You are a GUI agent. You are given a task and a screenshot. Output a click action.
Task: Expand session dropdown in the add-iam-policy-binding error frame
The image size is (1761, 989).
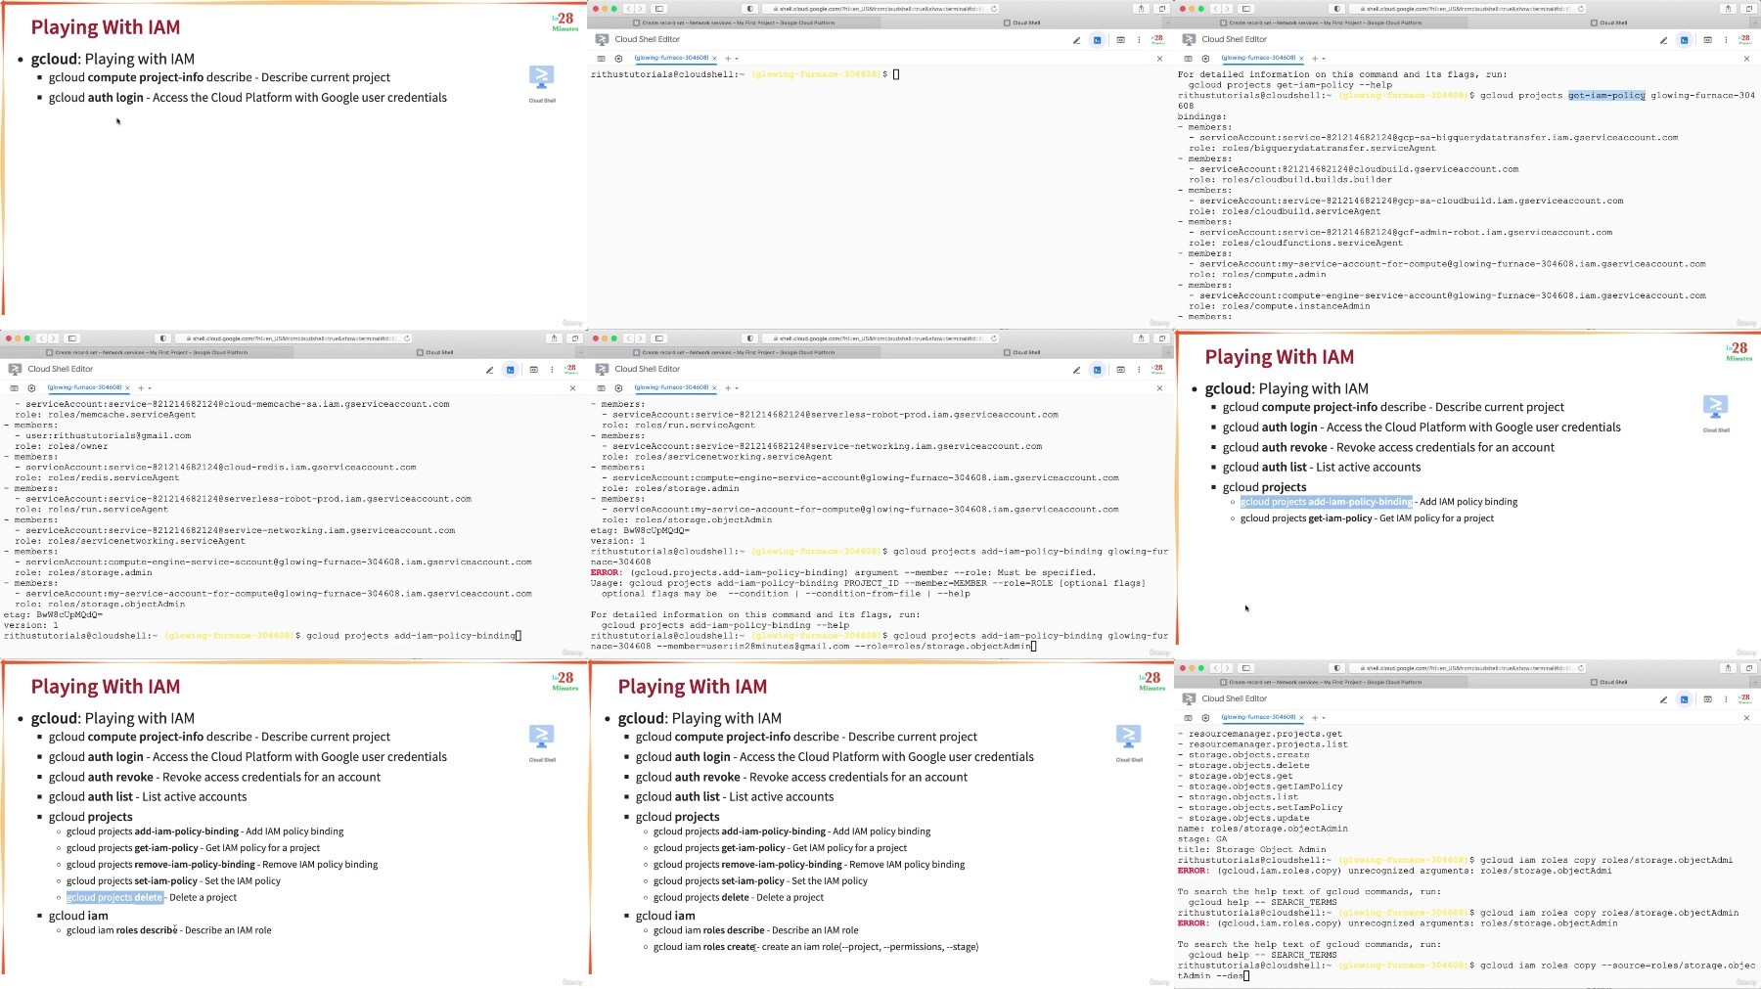pos(737,388)
